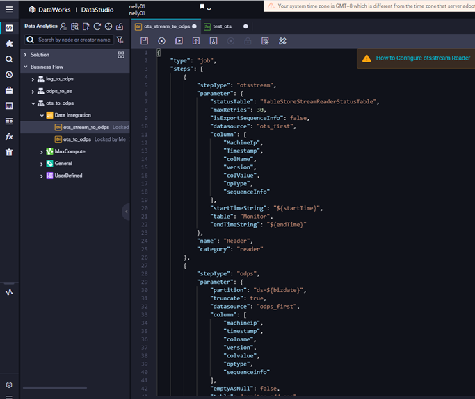Close the unsaved third tab with white dot

pos(245,26)
